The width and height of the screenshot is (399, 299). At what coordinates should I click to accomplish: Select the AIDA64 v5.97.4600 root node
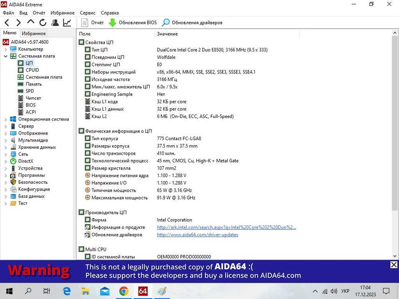30,42
